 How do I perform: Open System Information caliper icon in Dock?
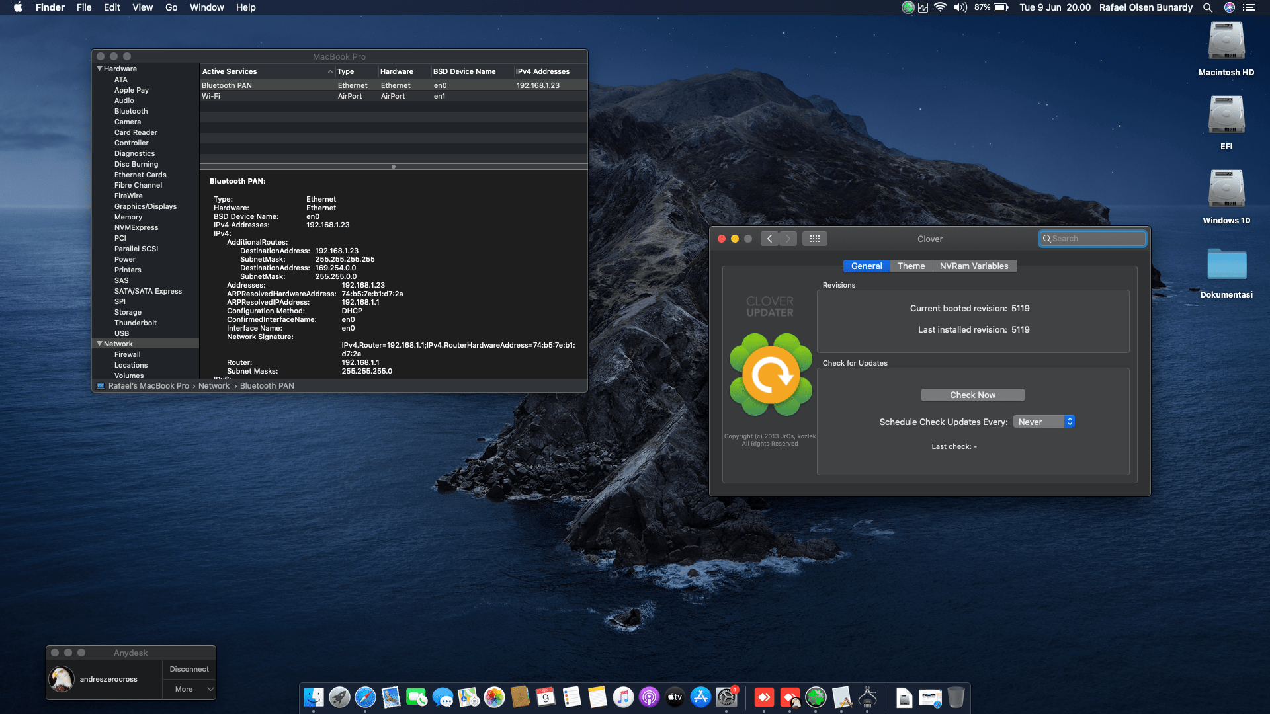coord(867,697)
